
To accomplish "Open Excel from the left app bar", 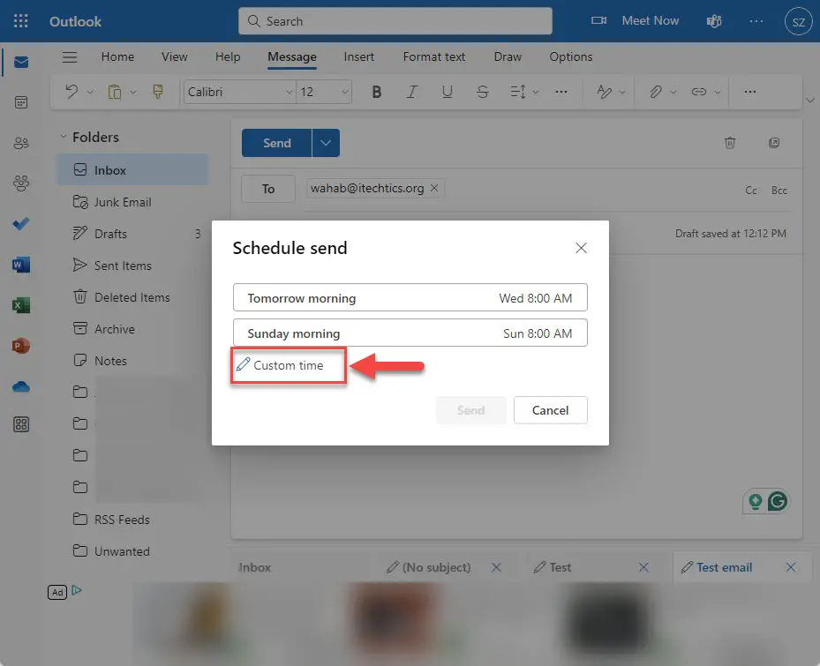I will (22, 305).
